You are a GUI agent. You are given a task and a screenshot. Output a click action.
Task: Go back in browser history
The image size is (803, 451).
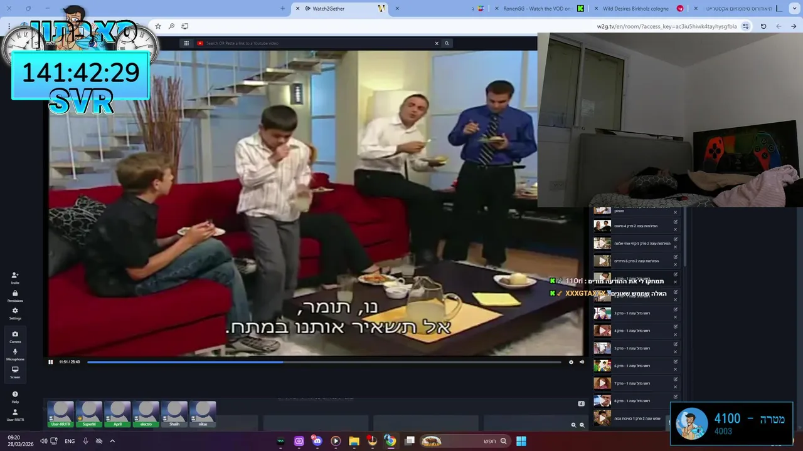pyautogui.click(x=794, y=26)
